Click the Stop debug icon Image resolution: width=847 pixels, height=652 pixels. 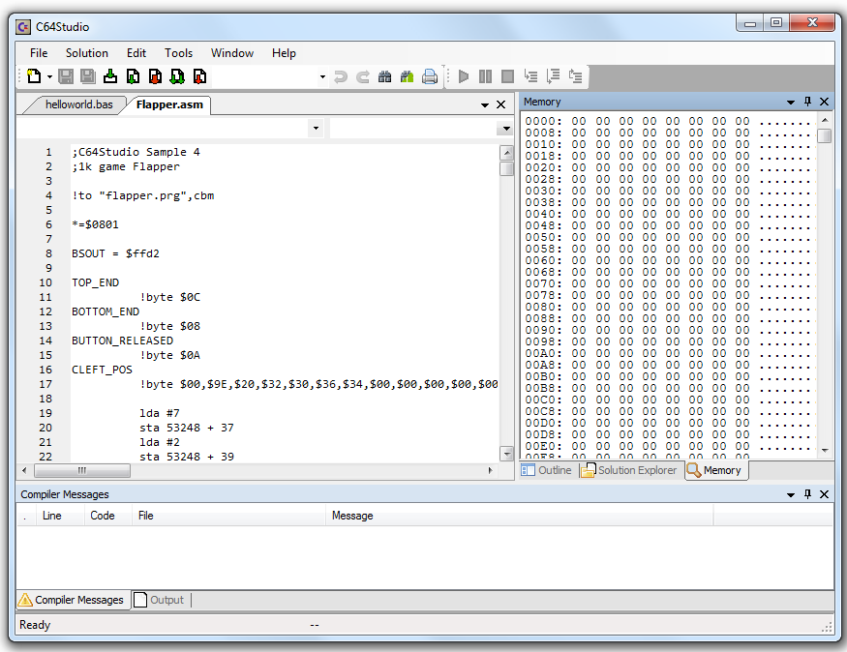tap(507, 76)
